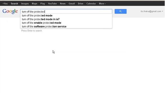
Task: Click inside the Google search field
Action: (x=66, y=11)
